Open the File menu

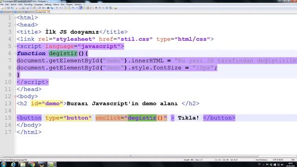tap(2, 5)
